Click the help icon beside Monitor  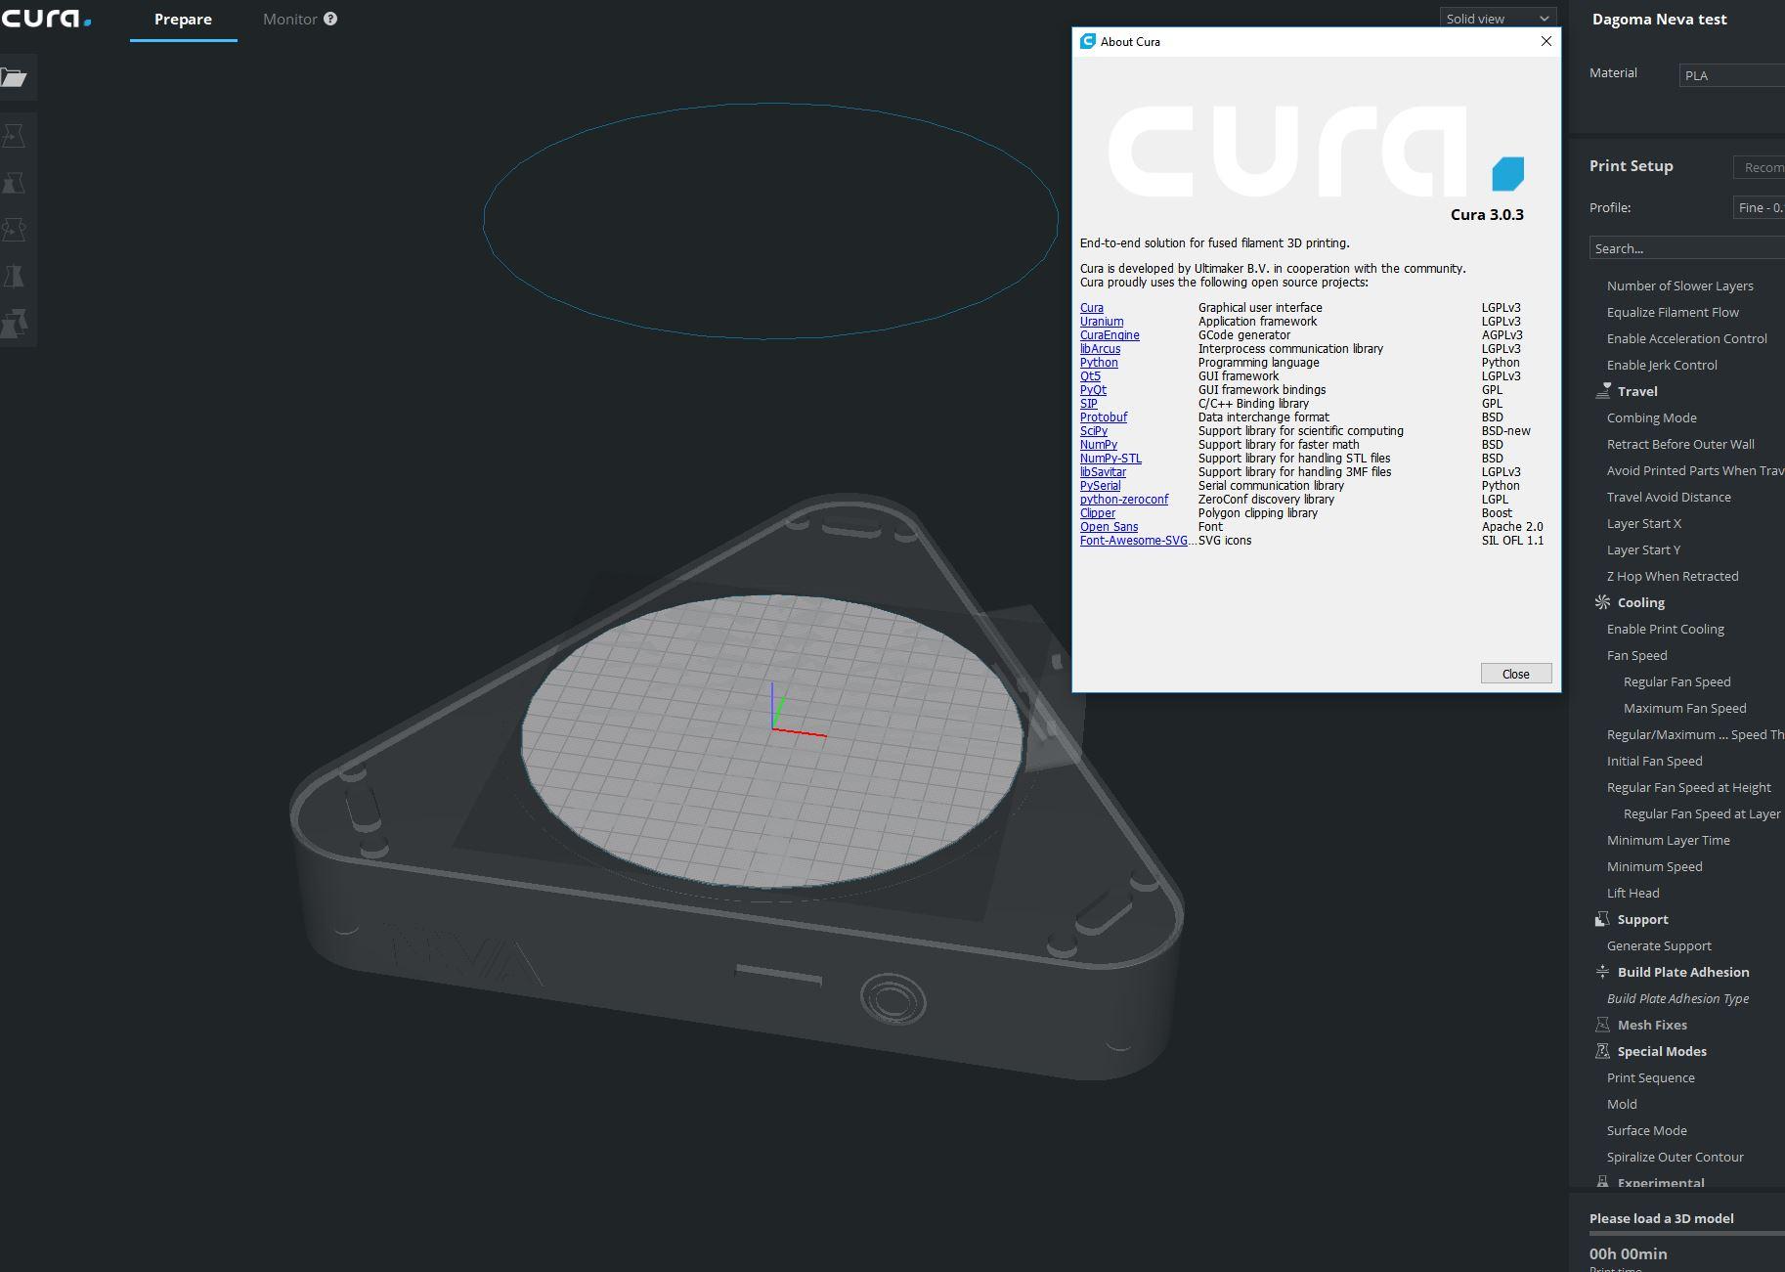coord(330,19)
